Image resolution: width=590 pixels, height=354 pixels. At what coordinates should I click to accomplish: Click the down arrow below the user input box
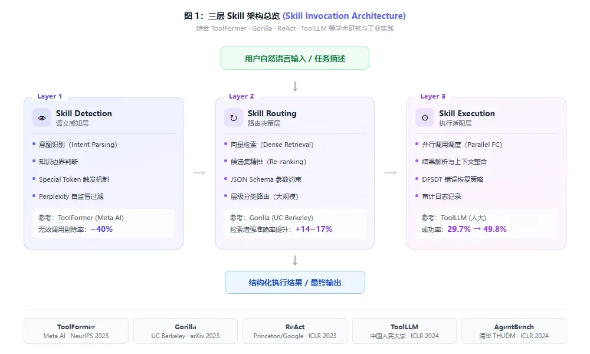(x=295, y=86)
